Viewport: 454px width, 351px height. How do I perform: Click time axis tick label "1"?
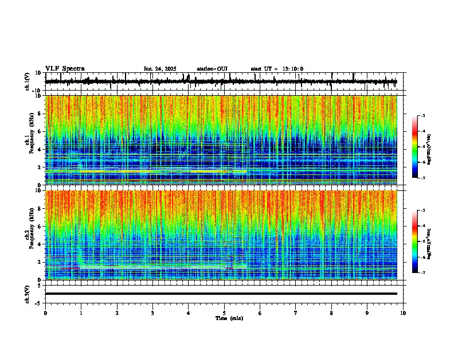81,313
